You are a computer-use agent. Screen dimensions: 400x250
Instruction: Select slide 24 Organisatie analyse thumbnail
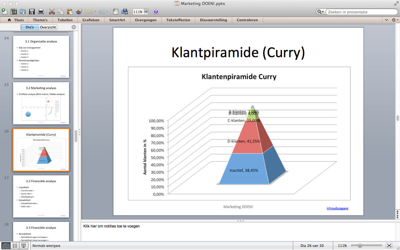(x=41, y=57)
